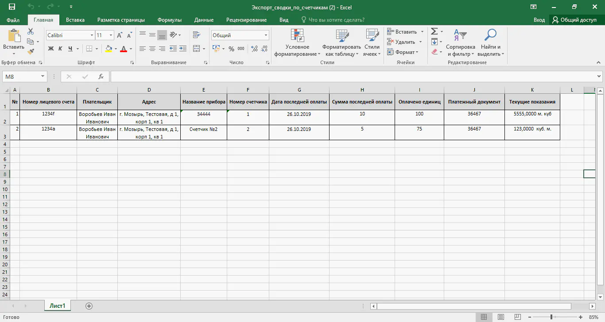This screenshot has height=322, width=605.
Task: Open the Формулы ribbon tab
Action: (x=170, y=20)
